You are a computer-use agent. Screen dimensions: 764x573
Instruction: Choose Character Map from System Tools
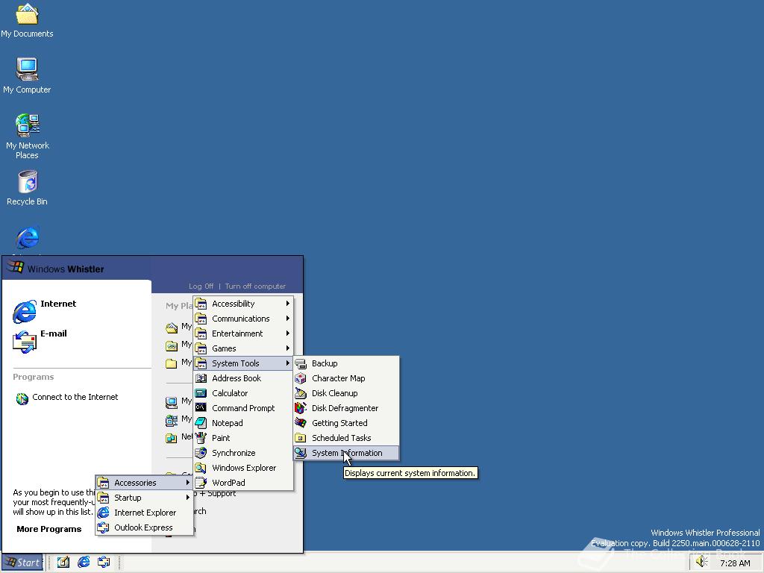[346, 378]
